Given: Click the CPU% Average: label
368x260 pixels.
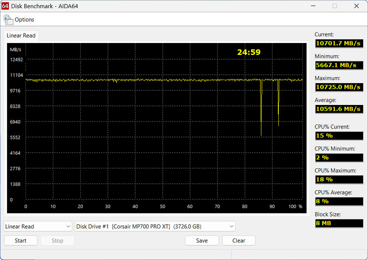Looking at the screenshot, I should tap(333, 192).
